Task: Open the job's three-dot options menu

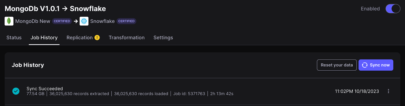Action: point(388,91)
